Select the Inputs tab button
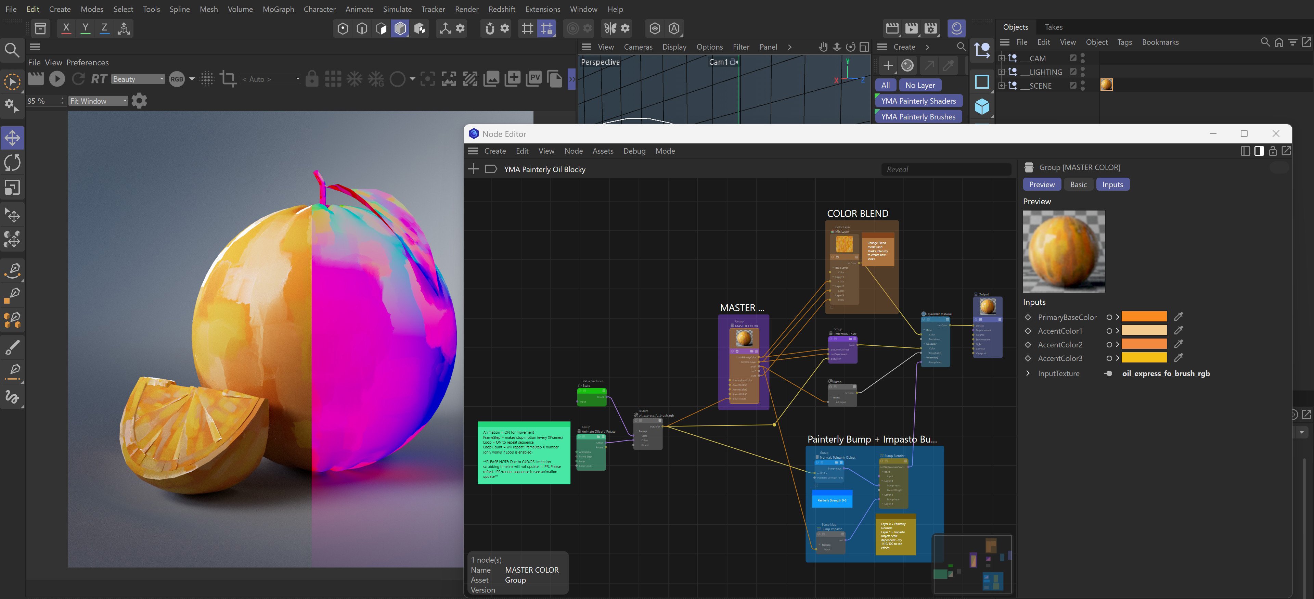 1112,185
